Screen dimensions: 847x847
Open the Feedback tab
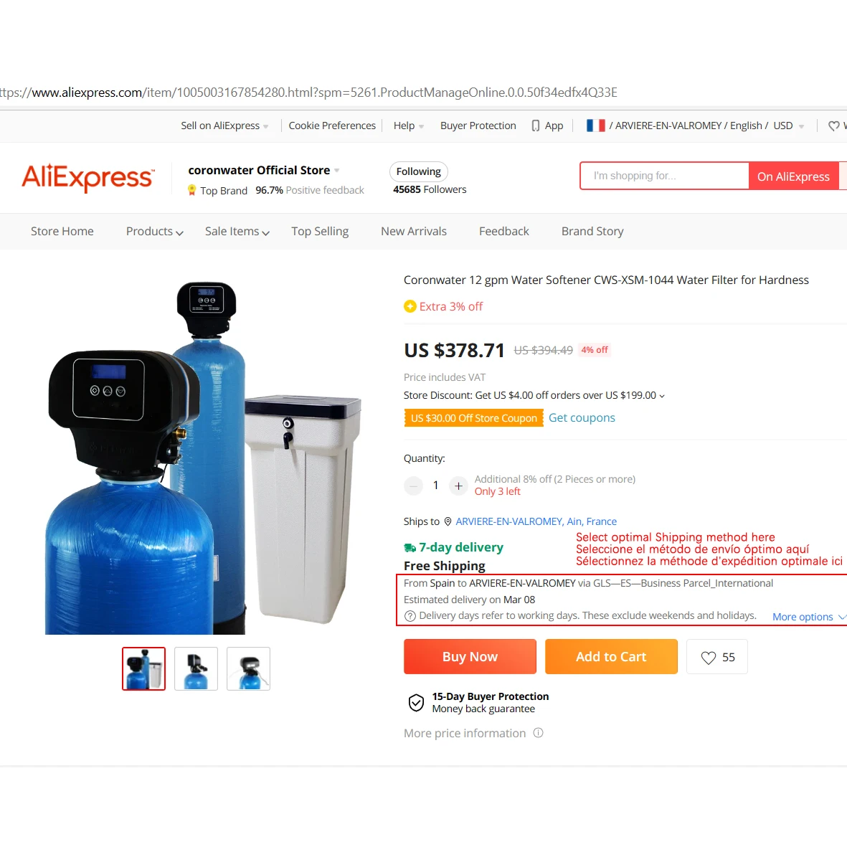504,231
